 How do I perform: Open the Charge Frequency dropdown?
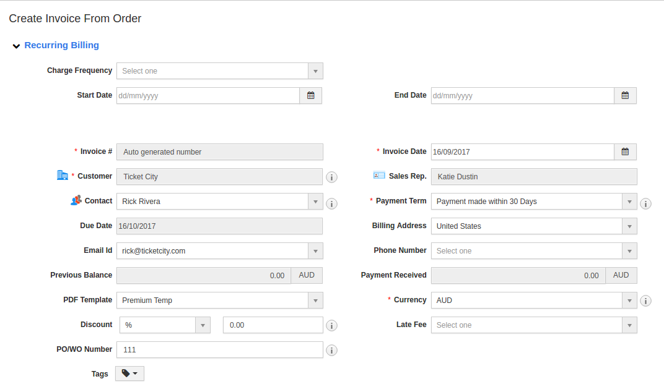coord(219,71)
